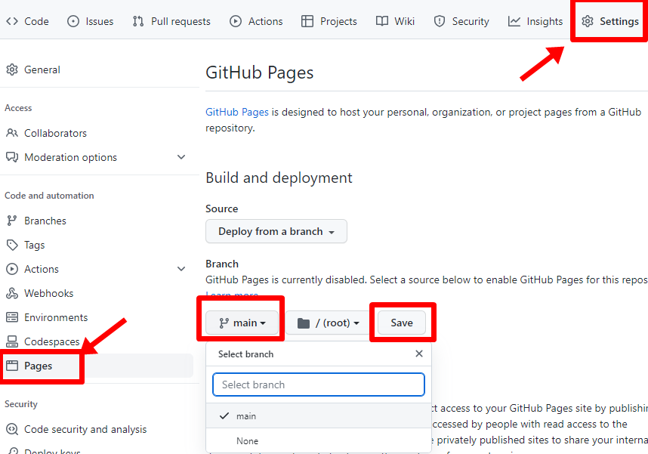Select Pages in the sidebar

[x=97, y=366]
